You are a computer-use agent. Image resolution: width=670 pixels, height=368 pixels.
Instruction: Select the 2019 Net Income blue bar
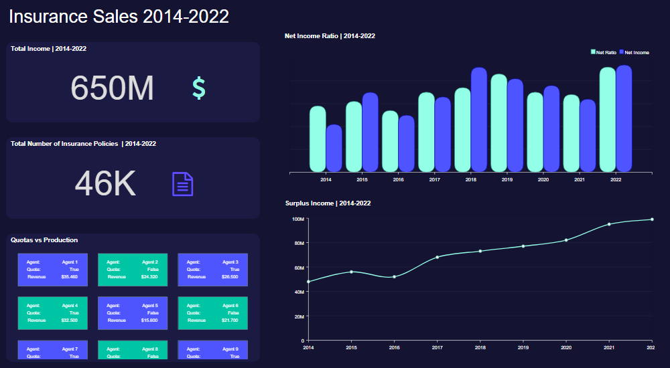pyautogui.click(x=515, y=126)
